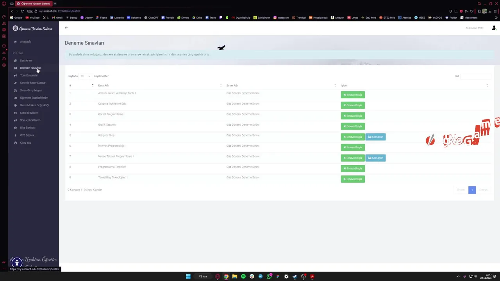Click Önceki pagination button
Viewport: 500px width, 281px height.
(461, 190)
